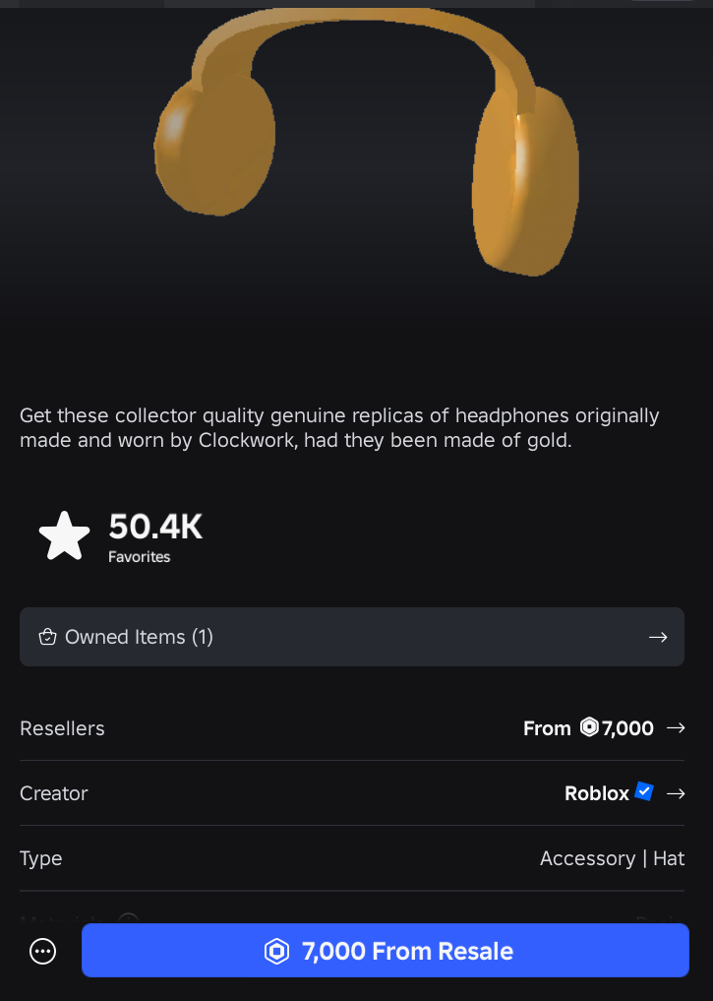Click the item description text about Clockwork
713x1001 pixels.
(339, 428)
